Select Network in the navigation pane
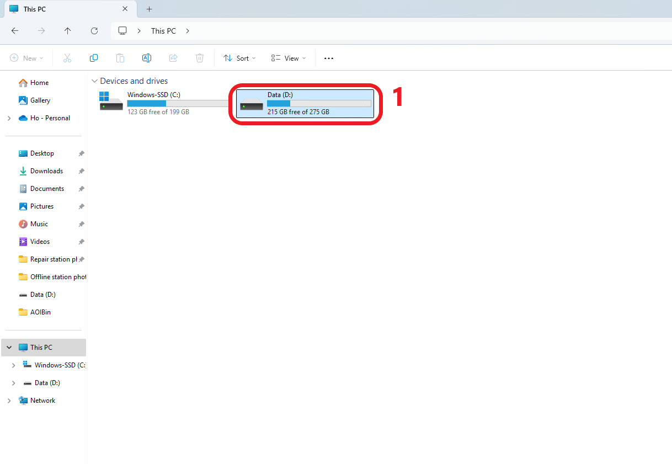 click(44, 401)
